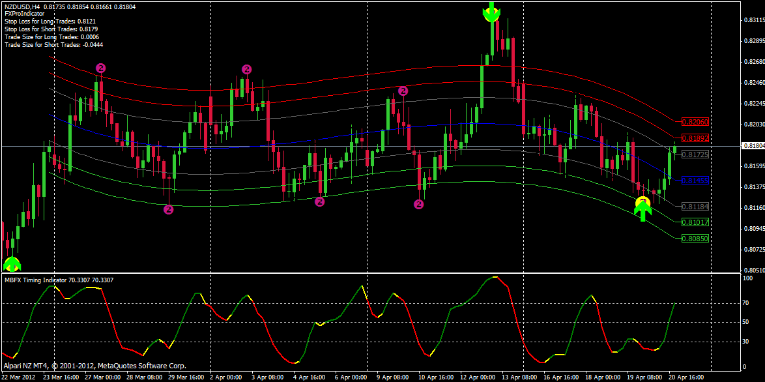Click the 70 level on indicator scale
The height and width of the screenshot is (382, 765).
coord(746,303)
